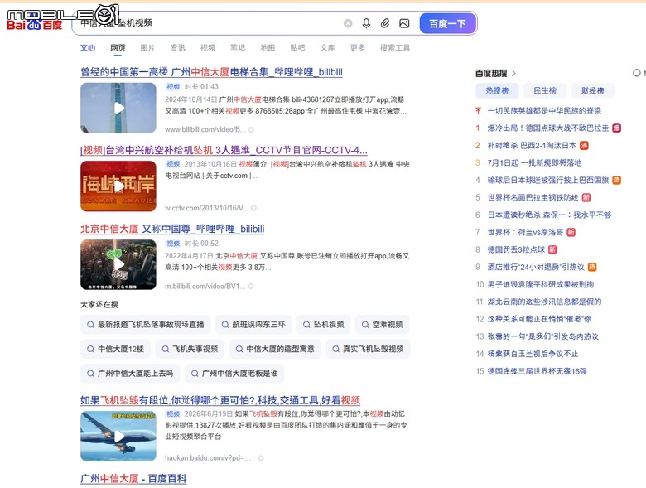The height and width of the screenshot is (488, 646).
Task: Select 真实飞机坠毁视频 related search
Action: pos(368,349)
